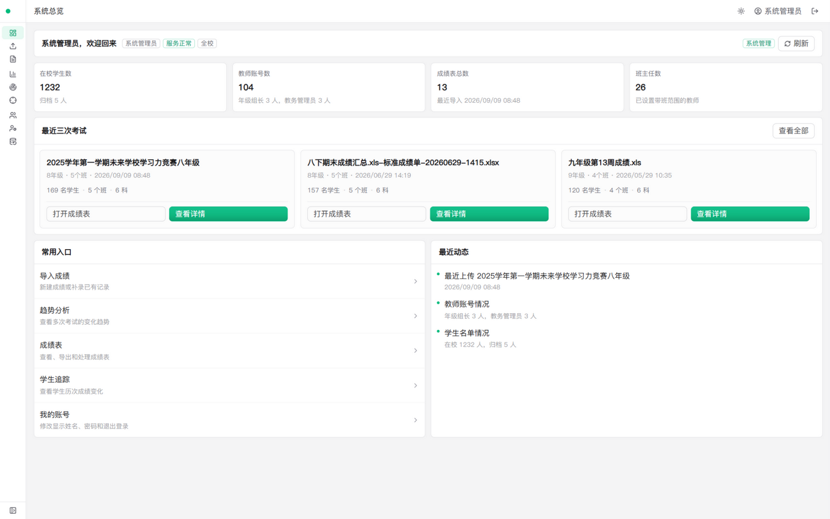View details of 八下期末成绩汇总 exam
Image resolution: width=830 pixels, height=519 pixels.
489,214
